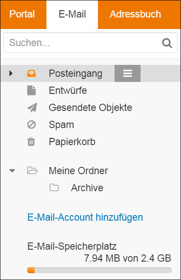181x280 pixels.
Task: Select the Posteingang folder label
Action: (75, 73)
